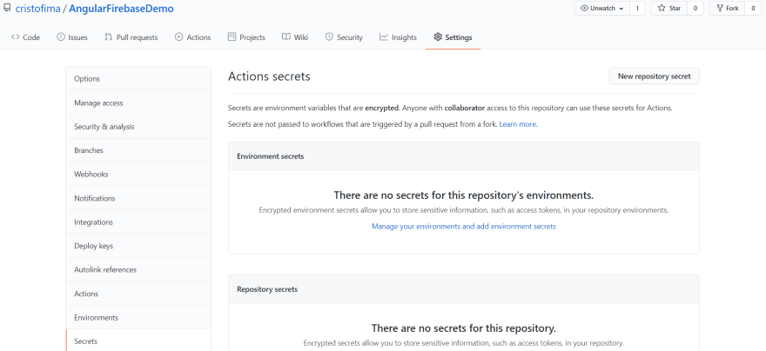The height and width of the screenshot is (351, 766).
Task: Click the Issues tab icon
Action: [x=61, y=37]
